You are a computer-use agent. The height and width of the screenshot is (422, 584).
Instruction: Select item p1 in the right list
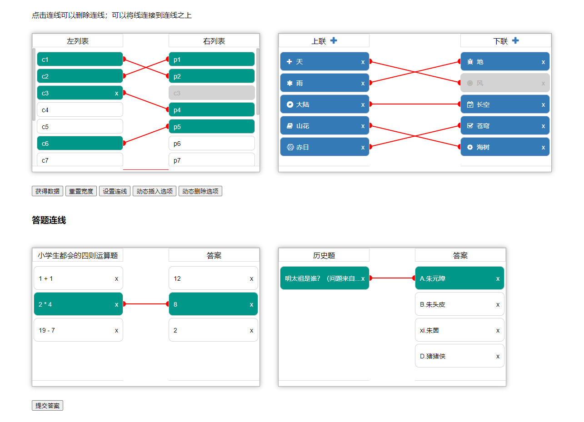click(212, 60)
